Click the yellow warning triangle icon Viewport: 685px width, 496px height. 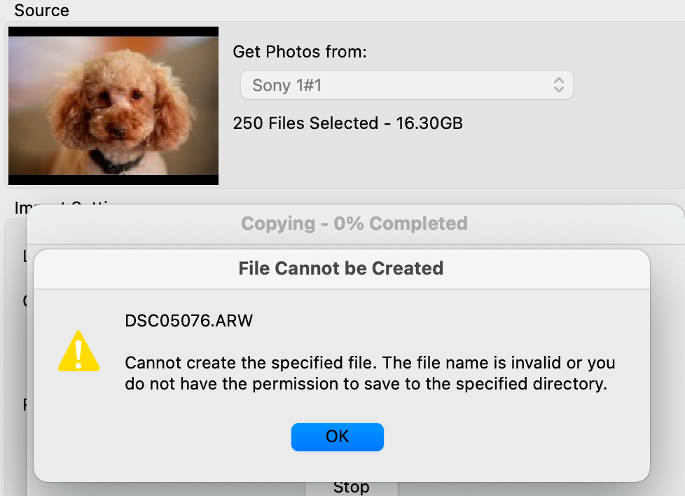(78, 352)
